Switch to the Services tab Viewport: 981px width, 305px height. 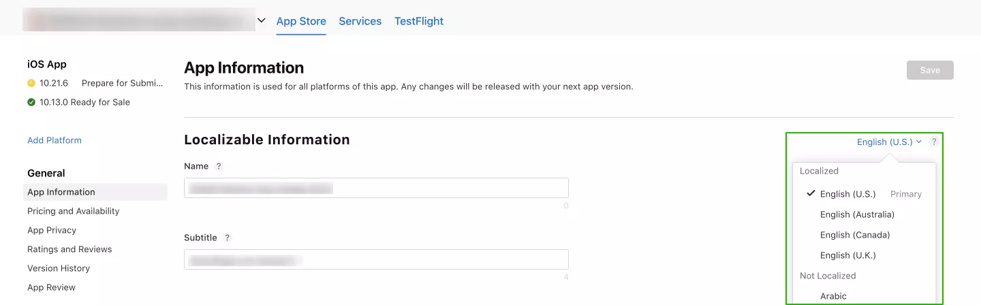360,21
